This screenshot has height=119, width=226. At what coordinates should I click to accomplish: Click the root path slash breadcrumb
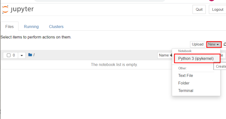coord(34,55)
